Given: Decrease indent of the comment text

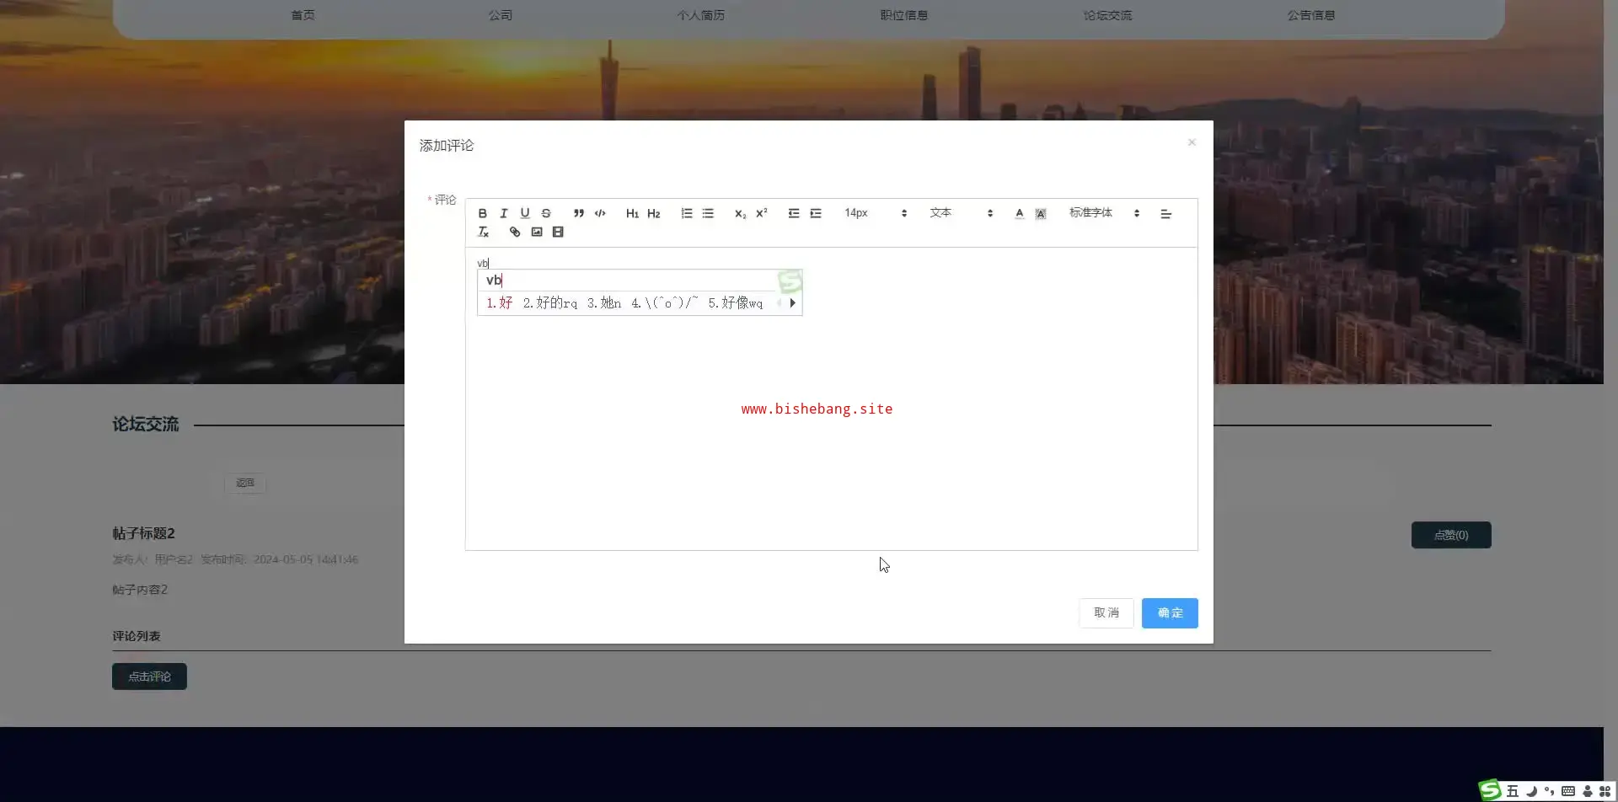Looking at the screenshot, I should point(794,213).
